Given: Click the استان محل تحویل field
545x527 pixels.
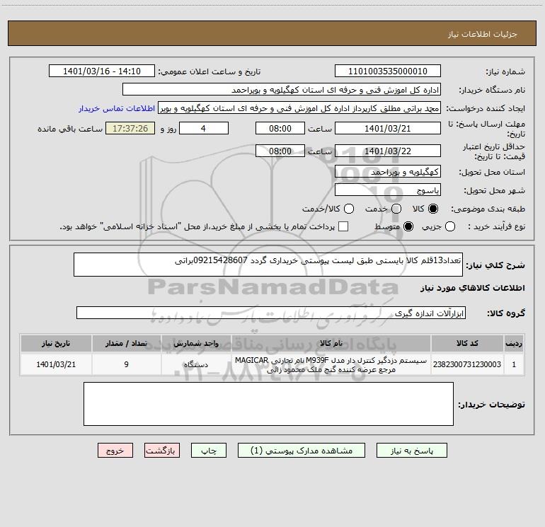Looking at the screenshot, I should (388, 172).
